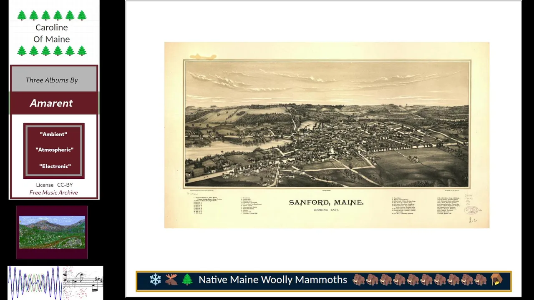
Task: Click the hut icon at the banner's end
Action: [496, 280]
